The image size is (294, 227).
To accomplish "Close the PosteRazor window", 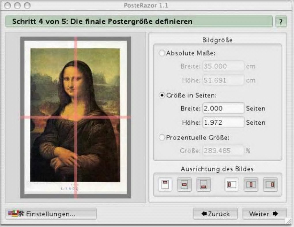I will coord(8,6).
